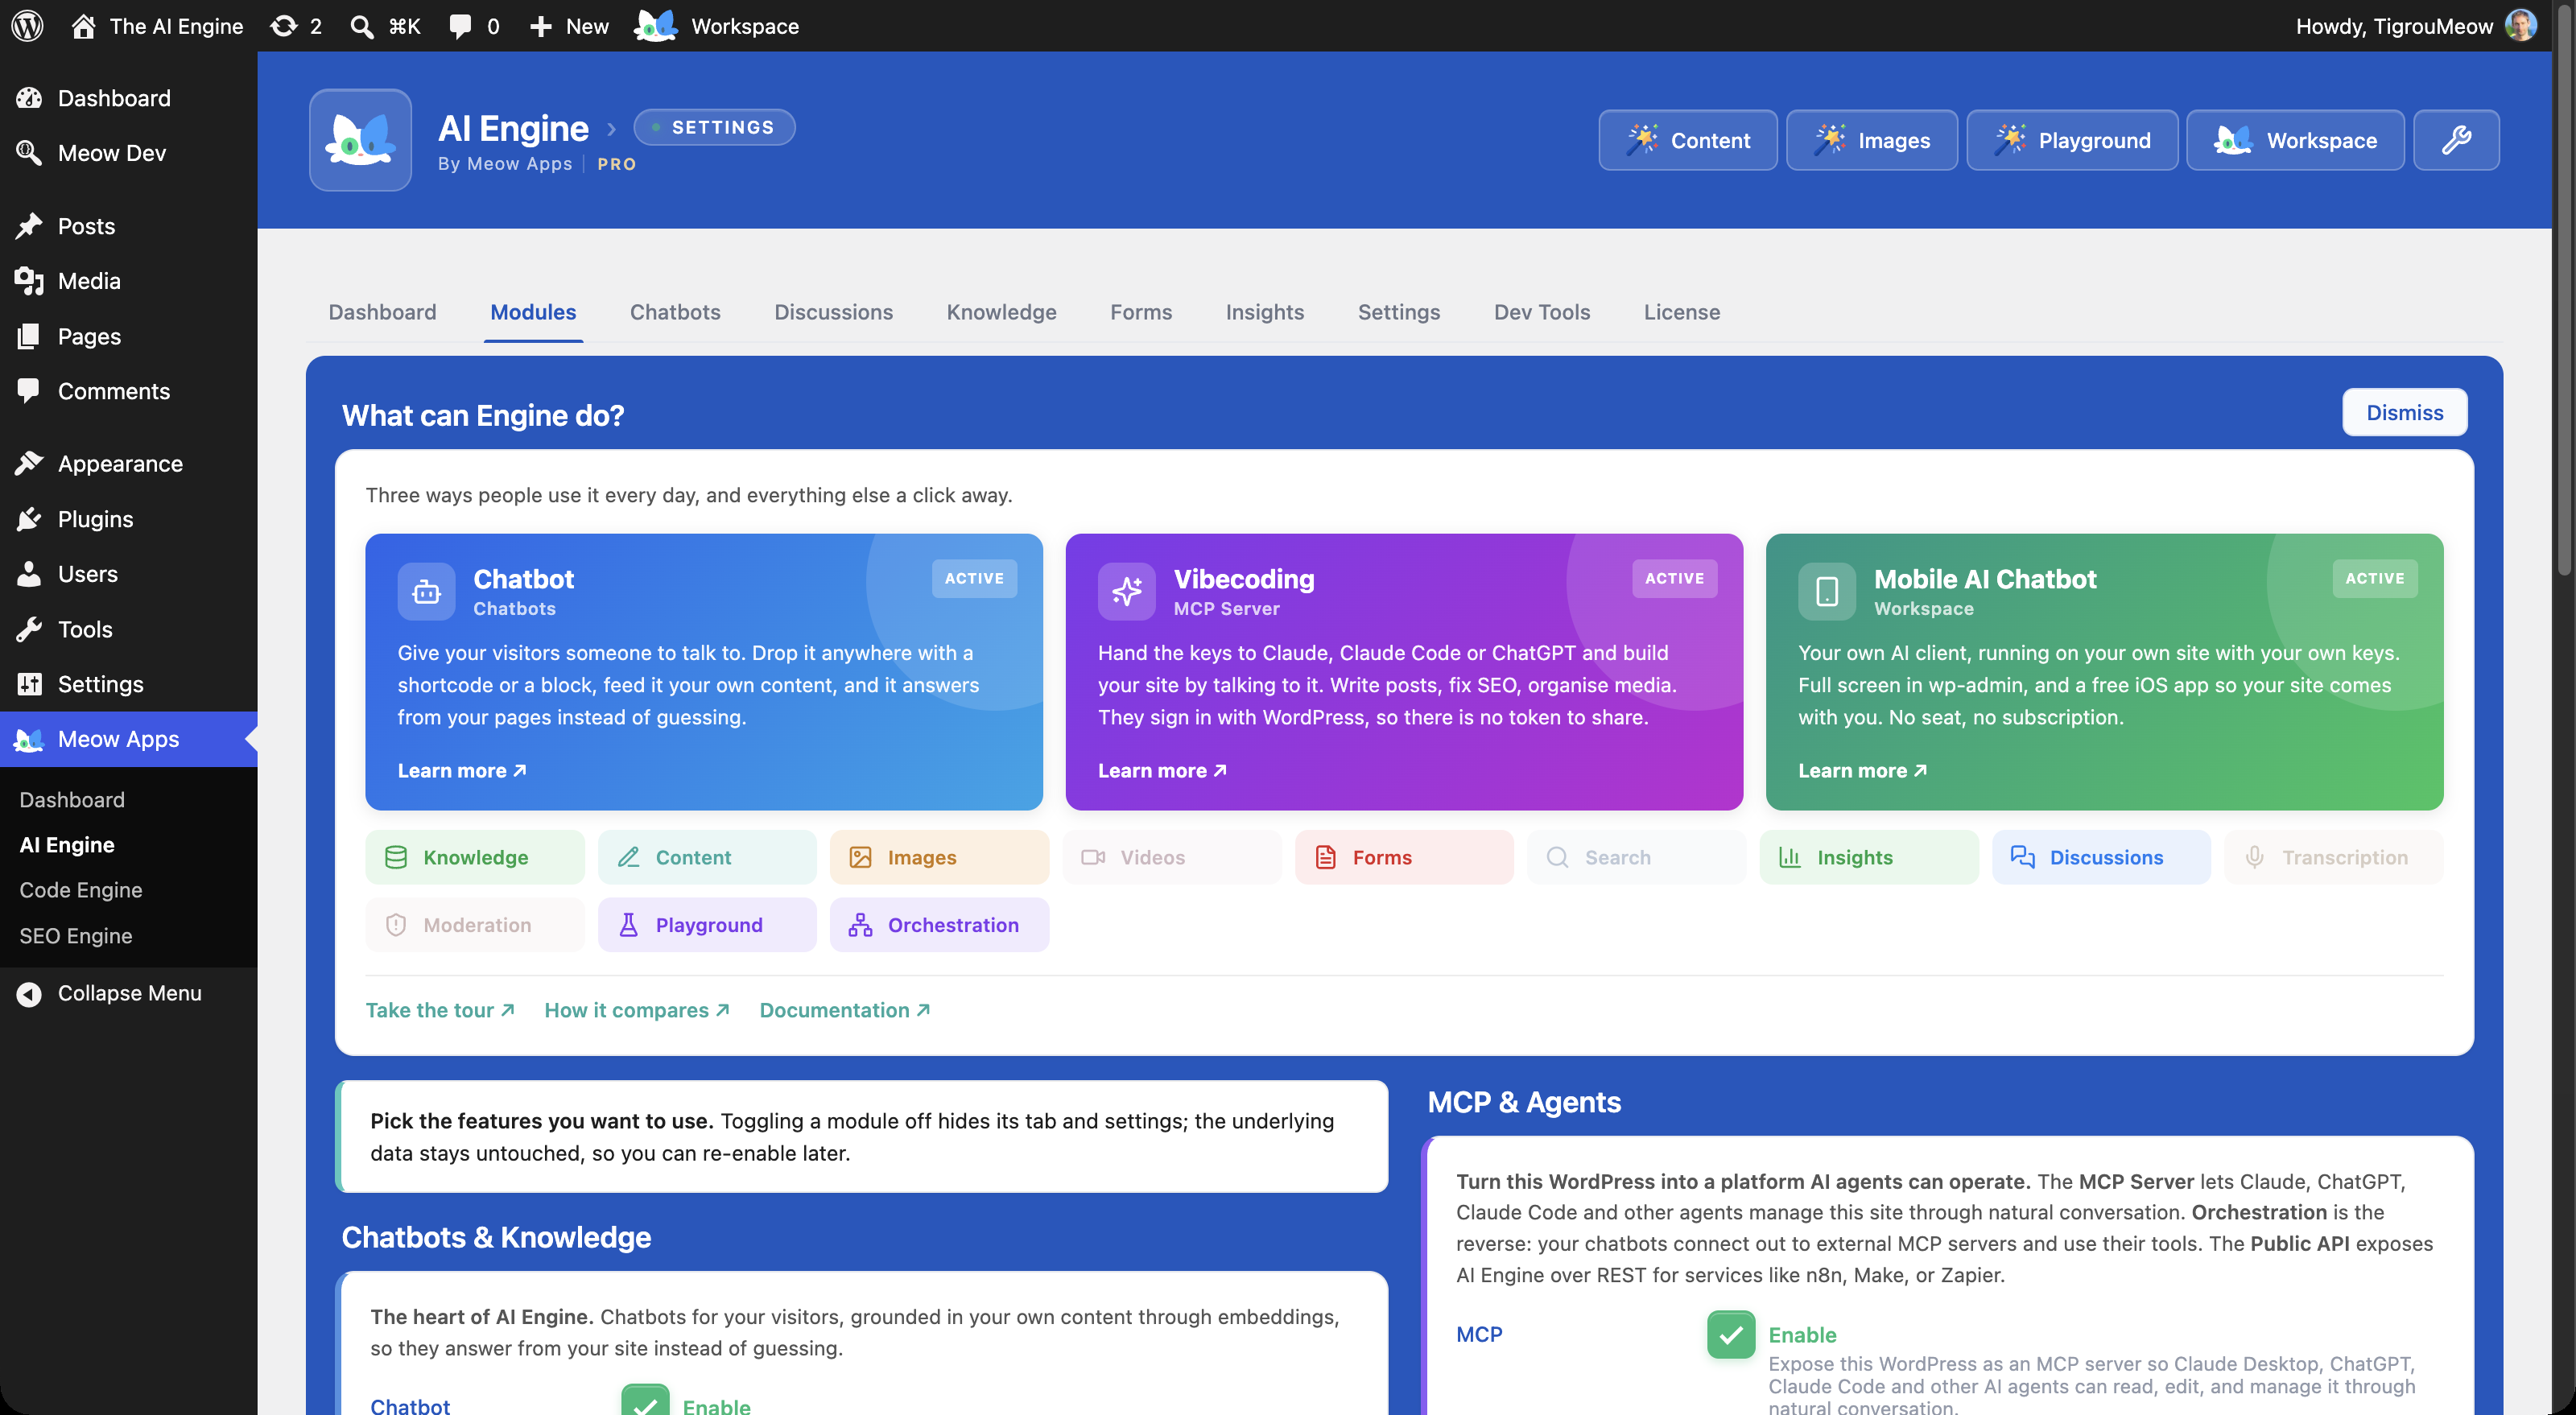Open the Search module chip

tap(1636, 857)
